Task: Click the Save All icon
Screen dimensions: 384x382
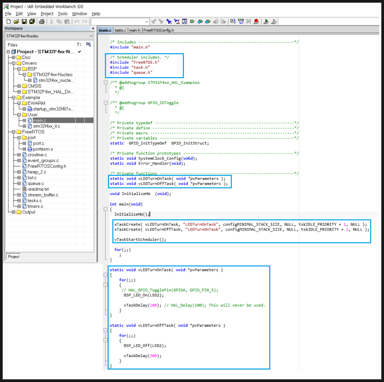Action: 32,22
